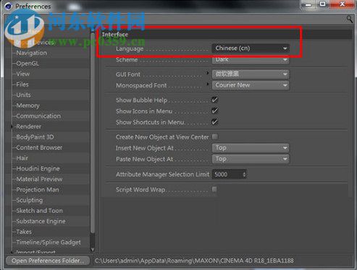357x270 pixels.
Task: Select BodyPaint 3D in the preferences tree
Action: (35, 137)
